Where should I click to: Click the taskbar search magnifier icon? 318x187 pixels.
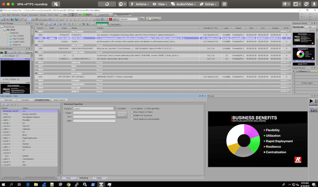11,185
